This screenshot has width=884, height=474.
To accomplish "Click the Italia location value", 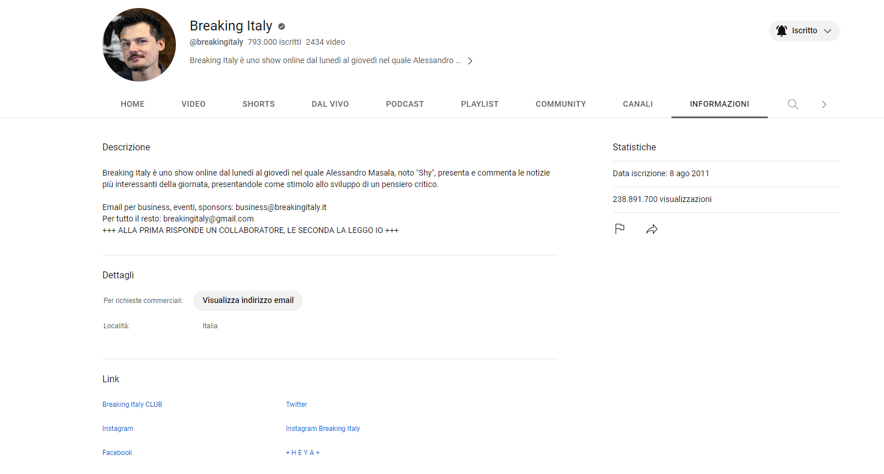I will 210,326.
